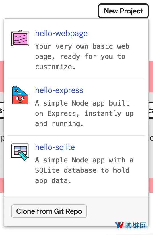This screenshot has width=153, height=235.
Task: Open the hello-sqlite starter link
Action: pos(55,147)
